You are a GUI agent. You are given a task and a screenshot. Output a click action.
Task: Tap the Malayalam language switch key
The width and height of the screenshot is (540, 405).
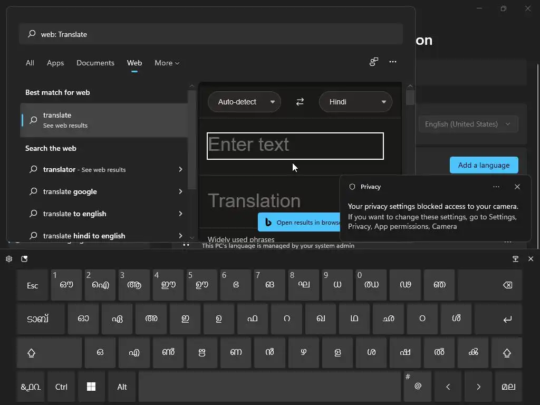tap(509, 387)
